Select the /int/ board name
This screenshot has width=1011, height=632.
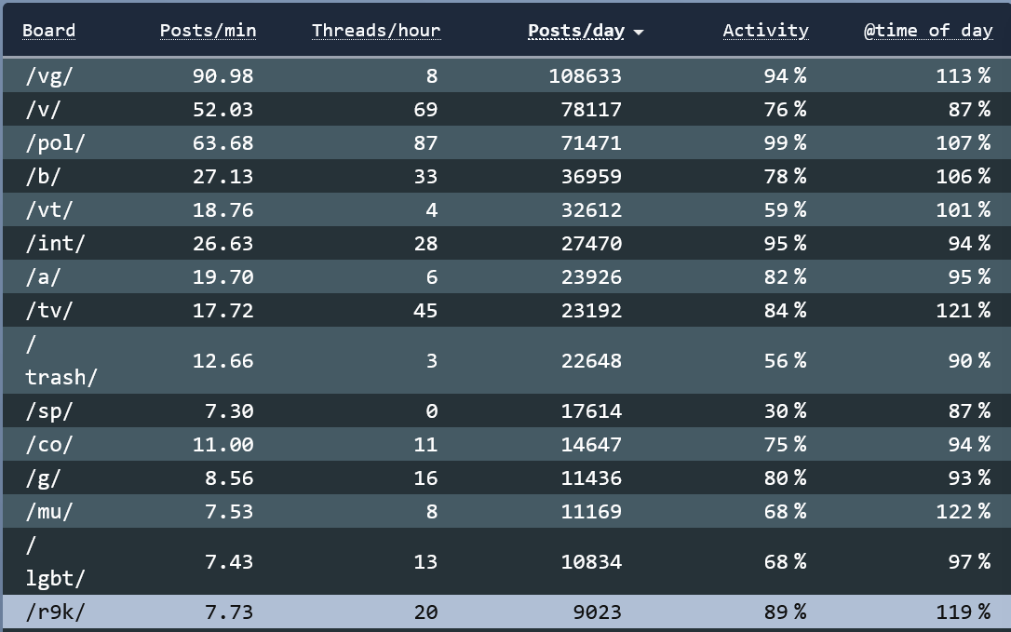click(x=55, y=243)
